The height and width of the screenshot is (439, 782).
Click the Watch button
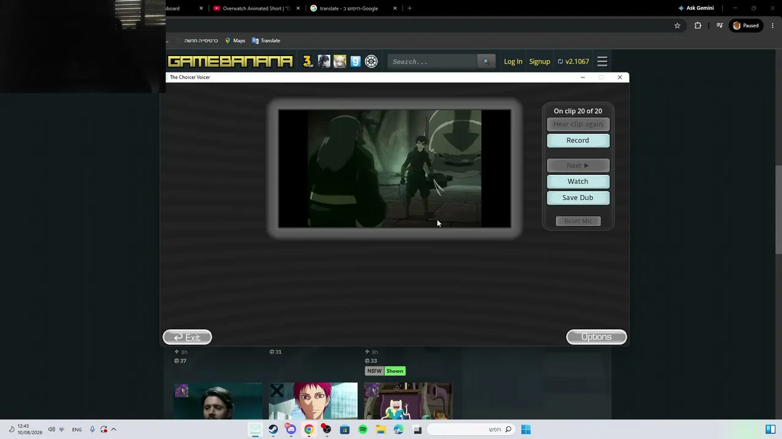tap(578, 181)
